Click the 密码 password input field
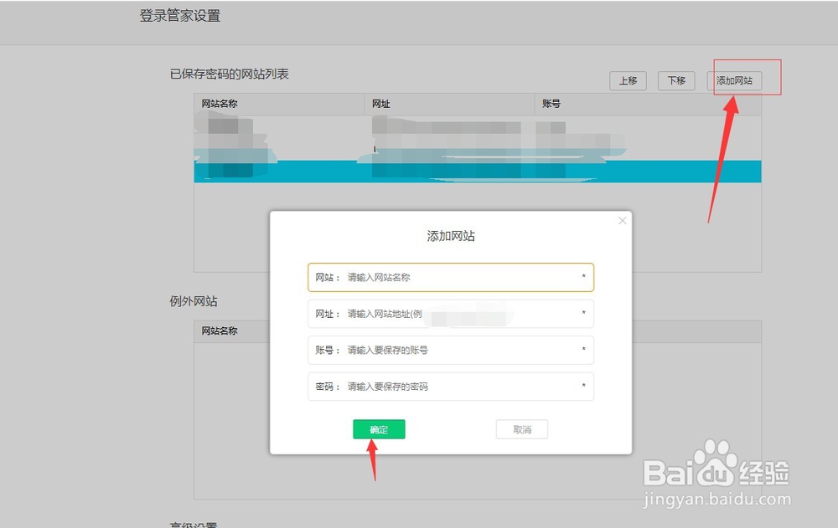 point(450,387)
